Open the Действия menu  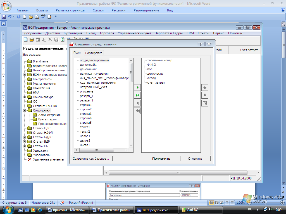coord(53,33)
